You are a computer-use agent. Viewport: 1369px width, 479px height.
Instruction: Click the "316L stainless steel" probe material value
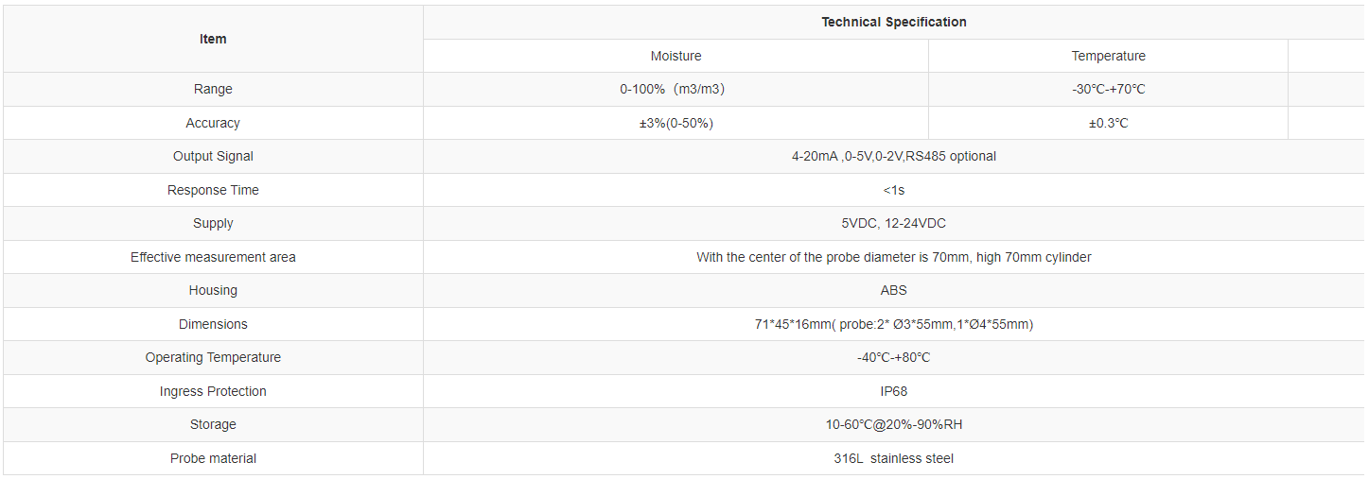point(893,458)
